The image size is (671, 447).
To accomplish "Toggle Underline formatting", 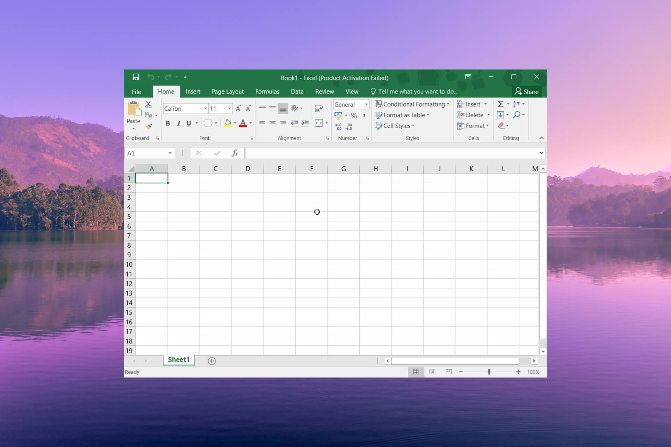I will coord(189,123).
